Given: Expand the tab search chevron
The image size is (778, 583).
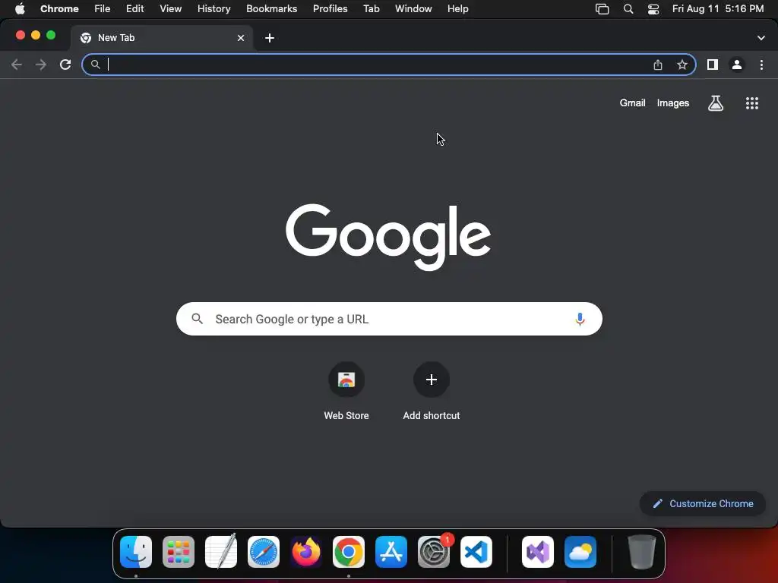Looking at the screenshot, I should click(x=761, y=38).
